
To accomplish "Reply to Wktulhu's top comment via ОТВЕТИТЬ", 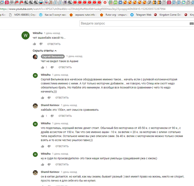I will click(x=54, y=44).
